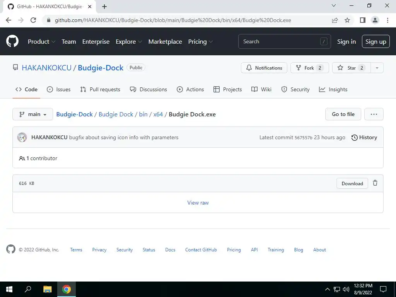
Task: Navigate to bin folder in breadcrumb
Action: [x=143, y=114]
